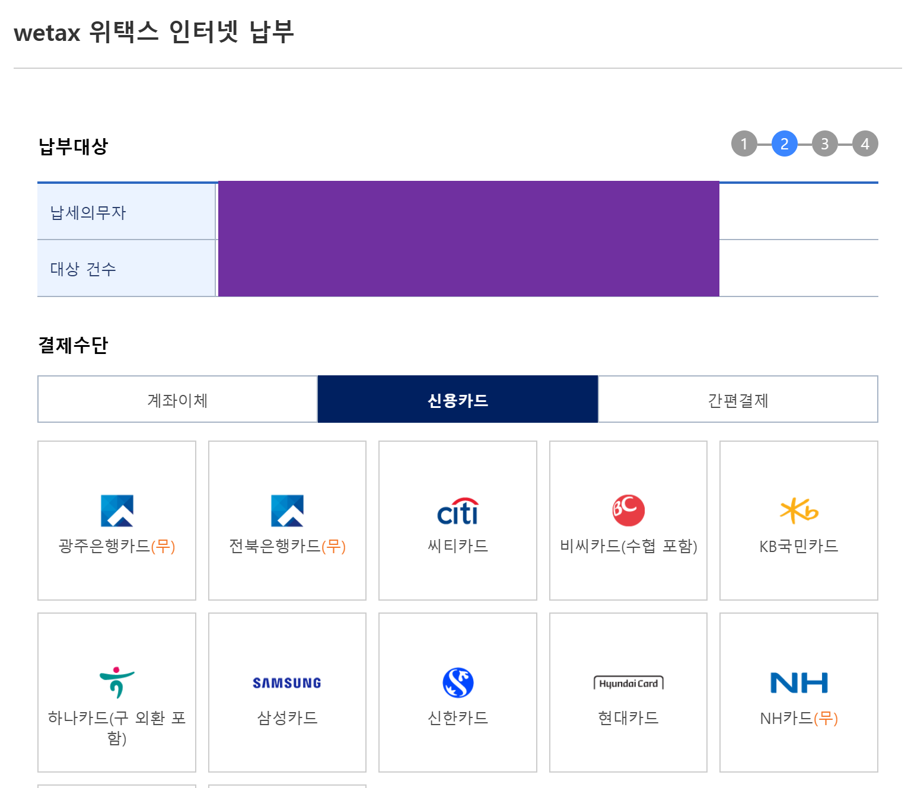Select the Citi card logo
The width and height of the screenshot is (911, 788).
point(457,511)
